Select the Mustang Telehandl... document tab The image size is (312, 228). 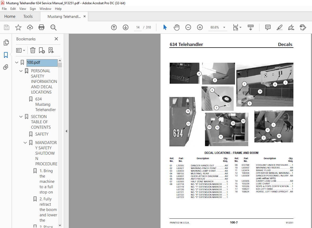pos(64,16)
